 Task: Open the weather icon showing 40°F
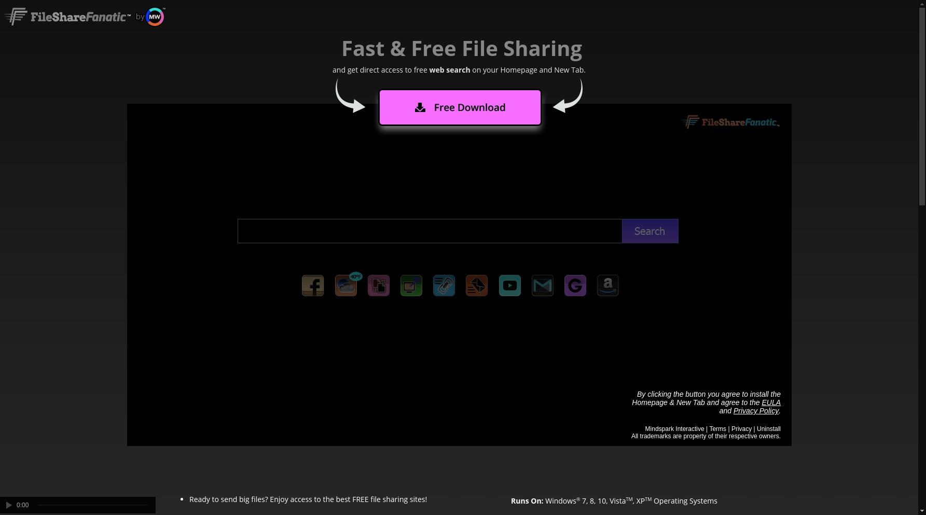tap(346, 285)
